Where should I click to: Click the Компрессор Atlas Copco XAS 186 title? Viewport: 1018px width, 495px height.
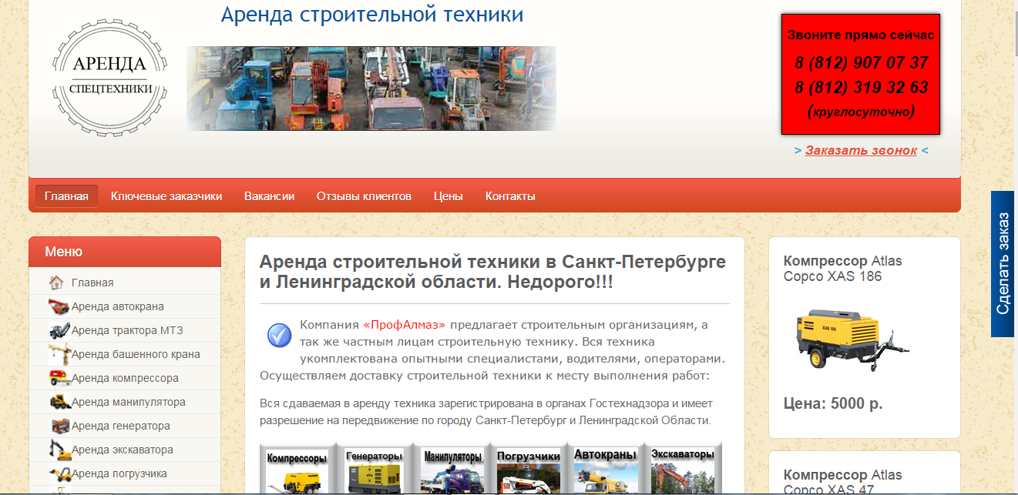click(x=842, y=269)
